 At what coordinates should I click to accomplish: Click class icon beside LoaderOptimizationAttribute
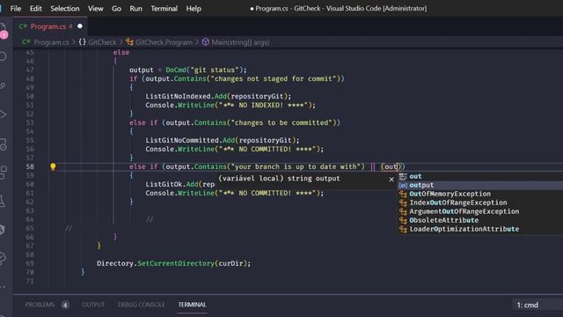pos(403,229)
